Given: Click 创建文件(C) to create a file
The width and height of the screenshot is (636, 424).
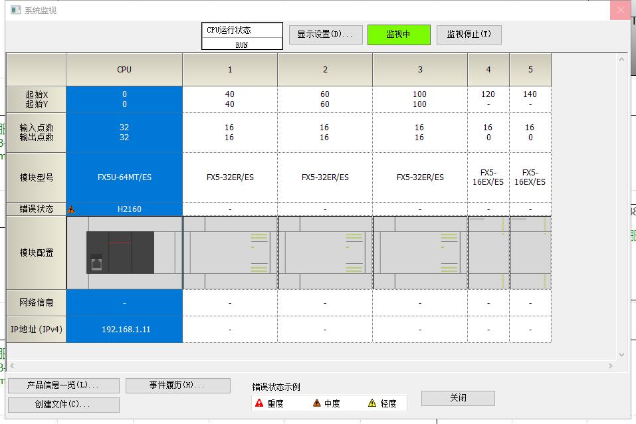Looking at the screenshot, I should tap(62, 404).
